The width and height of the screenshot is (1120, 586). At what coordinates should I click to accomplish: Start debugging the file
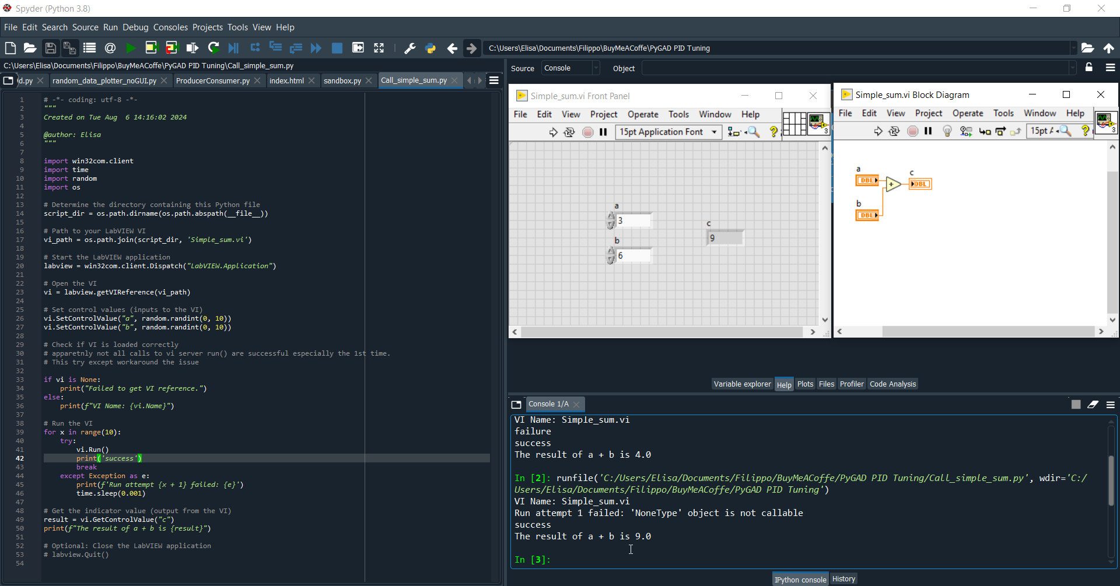pos(234,48)
